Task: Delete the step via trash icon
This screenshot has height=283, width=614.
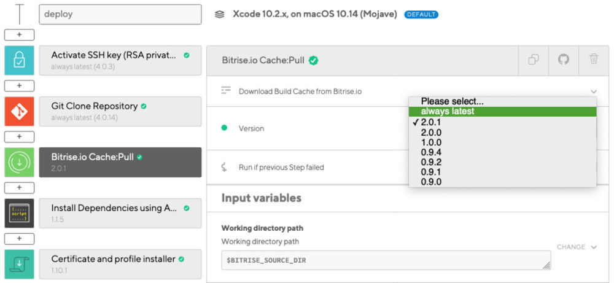Action: pyautogui.click(x=594, y=60)
